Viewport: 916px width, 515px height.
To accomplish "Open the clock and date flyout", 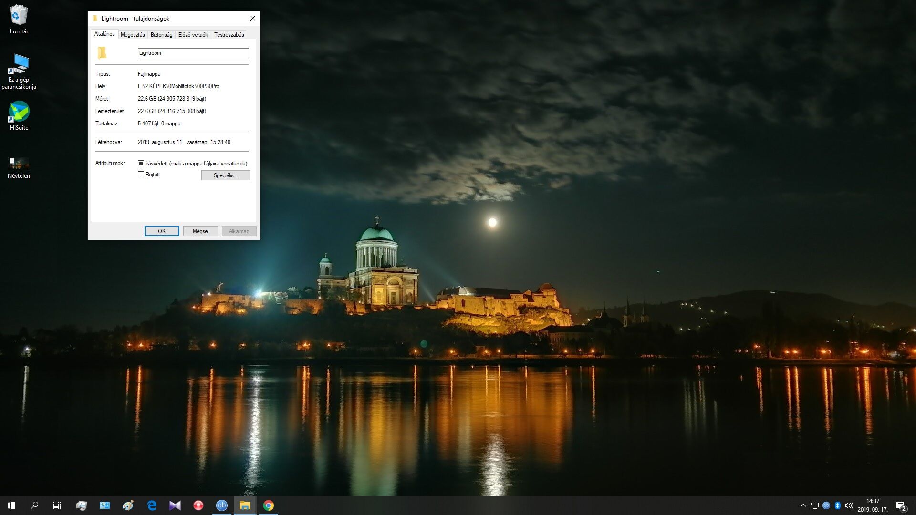I will pos(873,505).
